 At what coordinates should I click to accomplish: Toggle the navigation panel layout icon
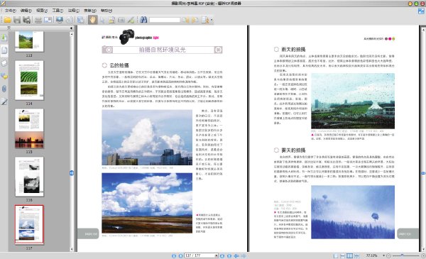click(x=81, y=20)
